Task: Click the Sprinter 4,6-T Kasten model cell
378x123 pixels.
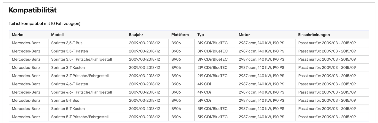Action: (x=69, y=84)
